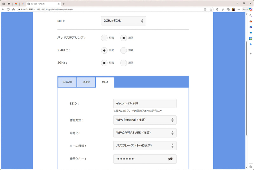
Task: Open the Collections icon
Action: (228, 10)
